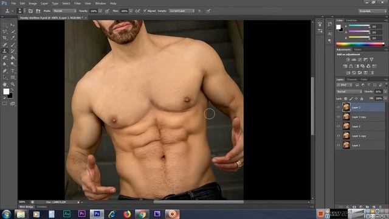Select the Hand tool

click(5, 85)
